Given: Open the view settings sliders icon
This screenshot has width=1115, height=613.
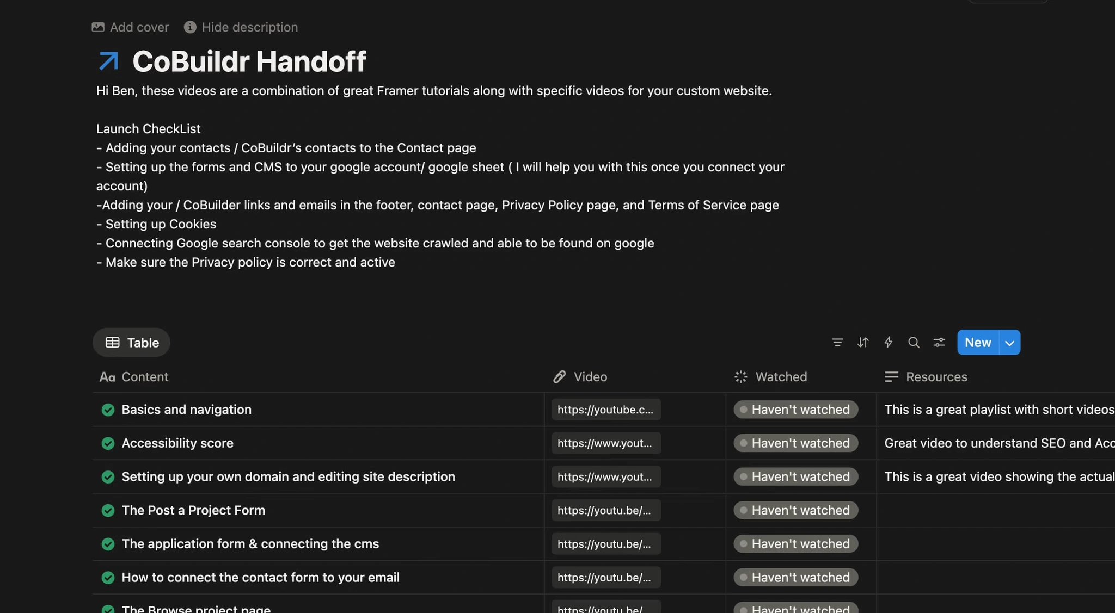Looking at the screenshot, I should click(x=939, y=342).
